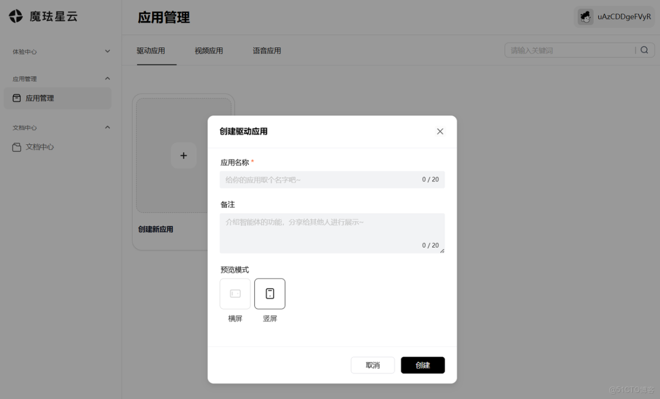The width and height of the screenshot is (660, 399).
Task: Click the plus icon on 创建新应用 card
Action: tap(184, 155)
